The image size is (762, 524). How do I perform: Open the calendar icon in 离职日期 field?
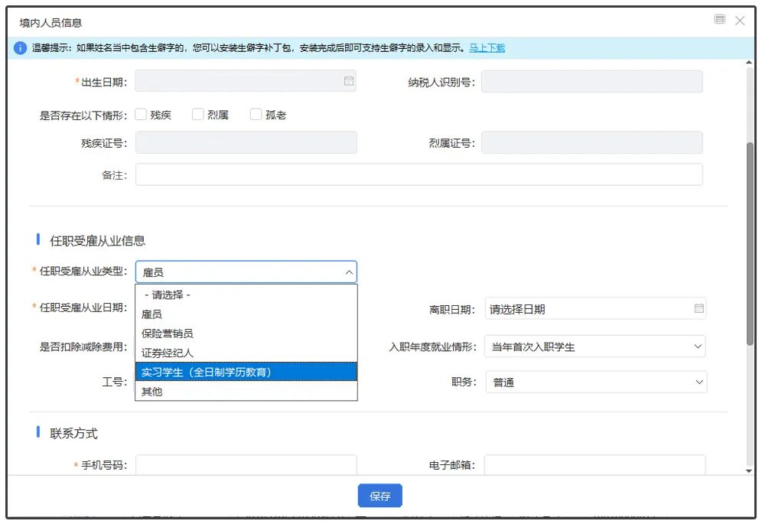pos(698,308)
